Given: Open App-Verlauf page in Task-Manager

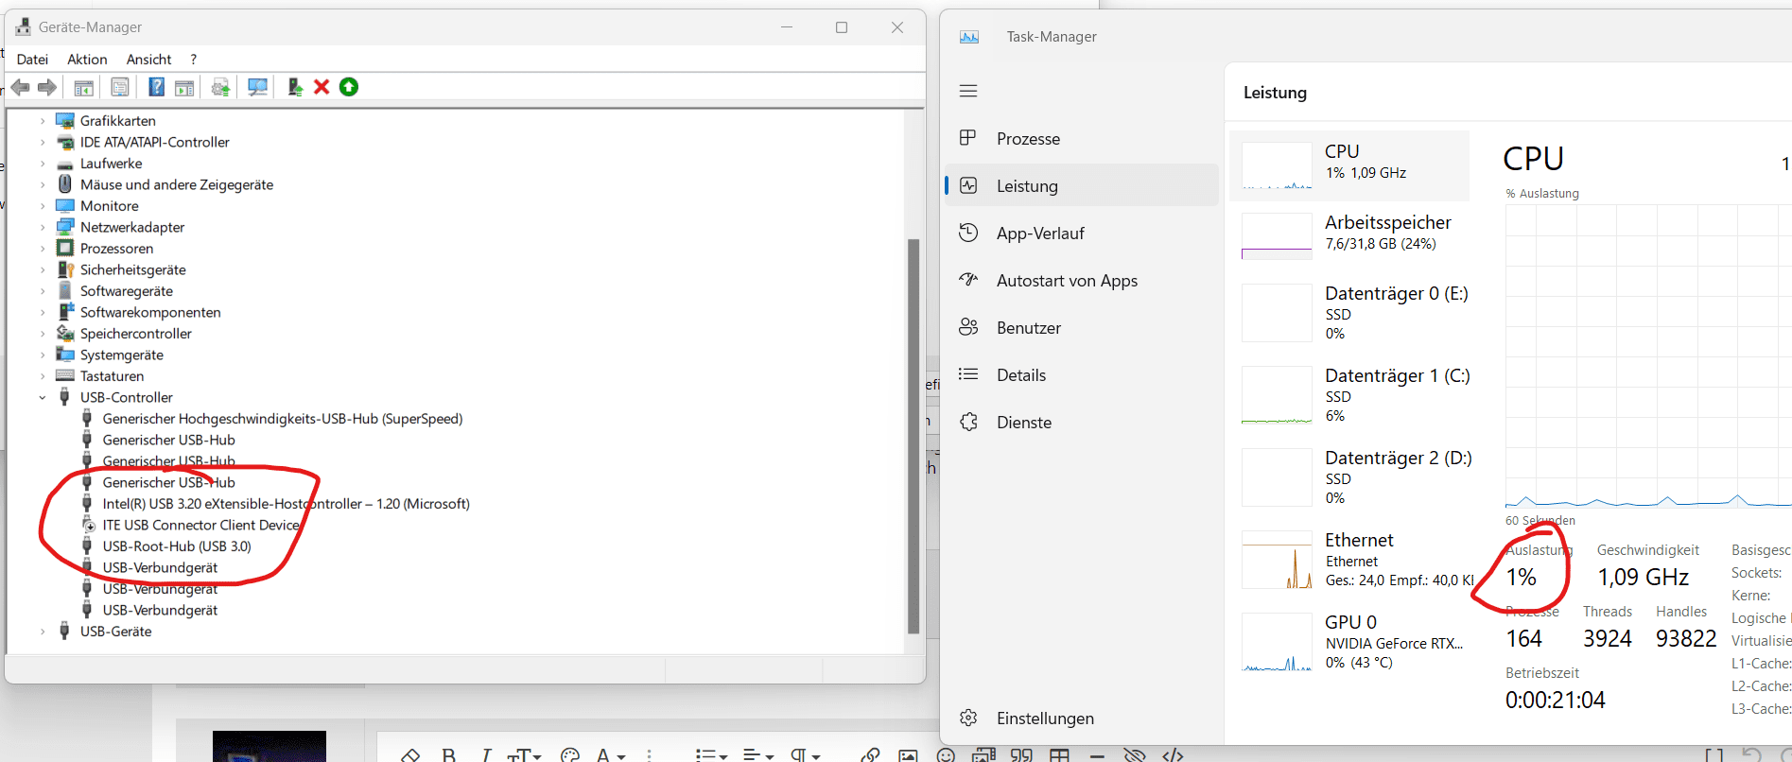Looking at the screenshot, I should click(x=1081, y=233).
